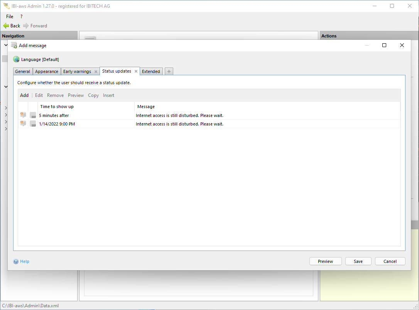Close the Early warnings tab with its x
The image size is (419, 310).
96,71
